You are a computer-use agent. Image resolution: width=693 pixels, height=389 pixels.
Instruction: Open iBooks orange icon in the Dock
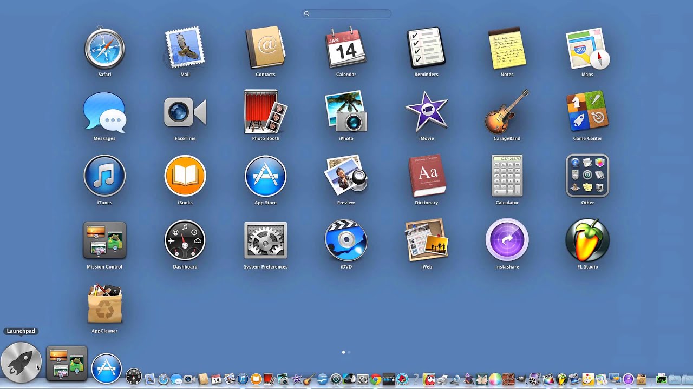[x=256, y=379]
